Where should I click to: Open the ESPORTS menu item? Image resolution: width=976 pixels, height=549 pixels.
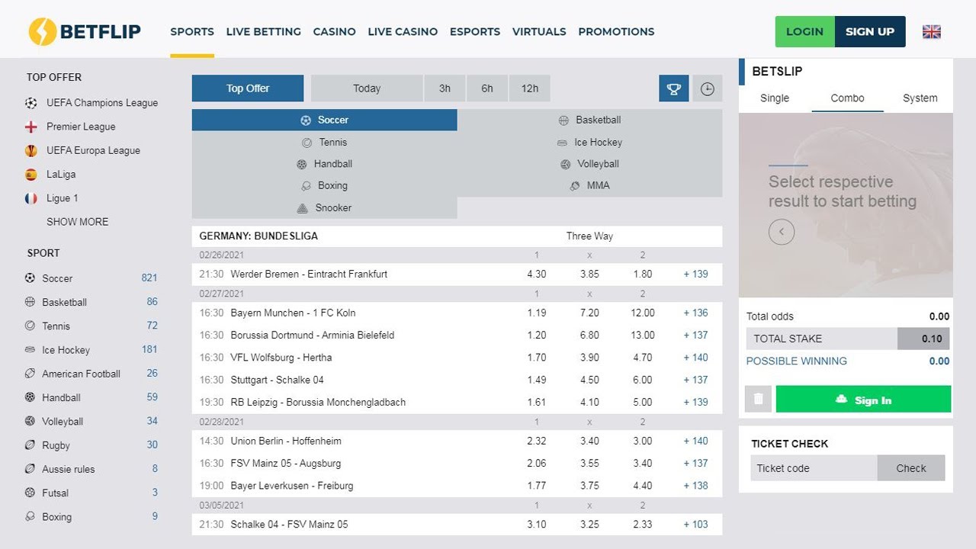pyautogui.click(x=475, y=31)
